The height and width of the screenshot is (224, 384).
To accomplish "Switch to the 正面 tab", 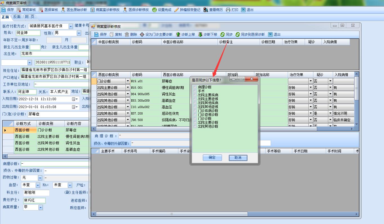I will (x=6, y=17).
